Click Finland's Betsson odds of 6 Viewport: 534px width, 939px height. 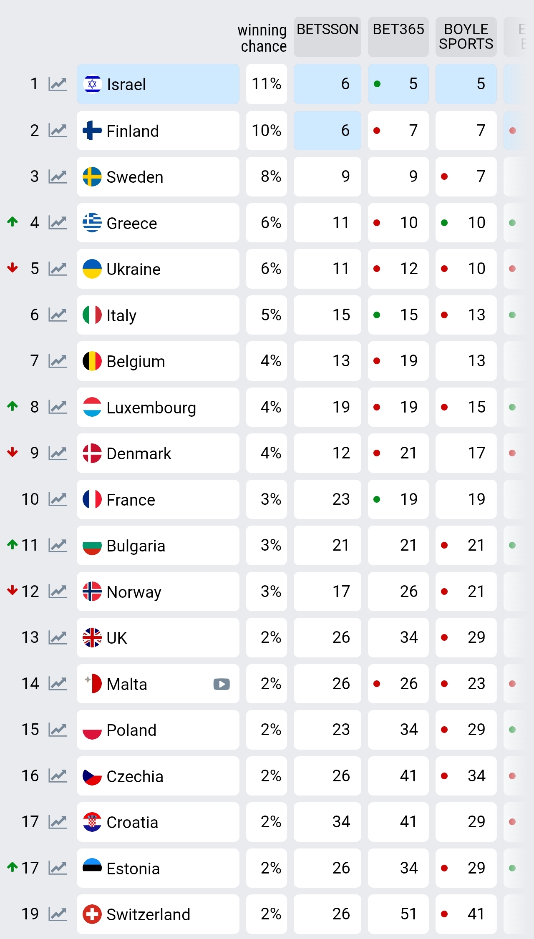(327, 131)
